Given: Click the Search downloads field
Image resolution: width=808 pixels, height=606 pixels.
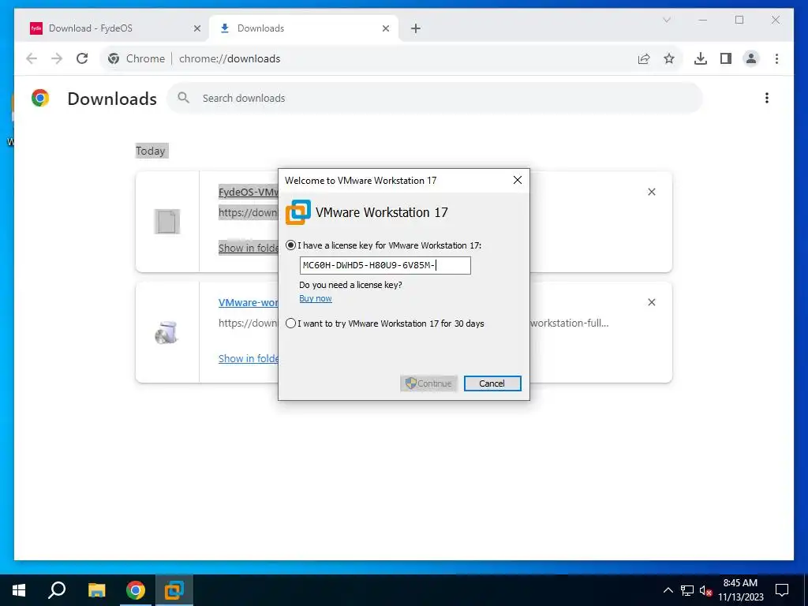Looking at the screenshot, I should [x=435, y=98].
